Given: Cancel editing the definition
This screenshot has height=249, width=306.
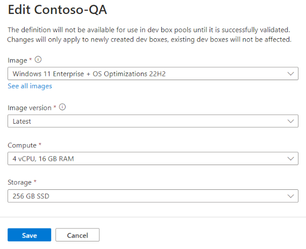Looking at the screenshot, I should coord(77,235).
